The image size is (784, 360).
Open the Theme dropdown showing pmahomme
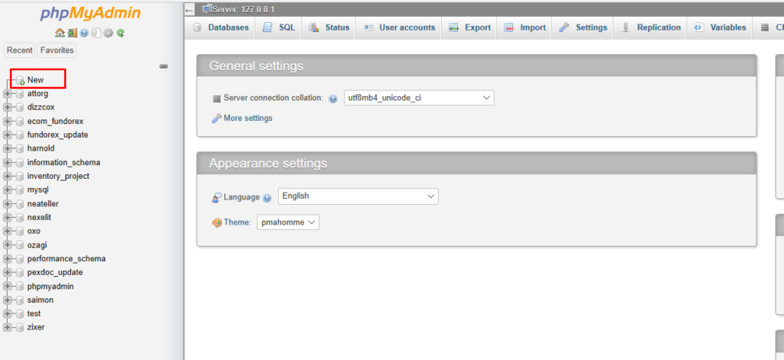coord(288,222)
